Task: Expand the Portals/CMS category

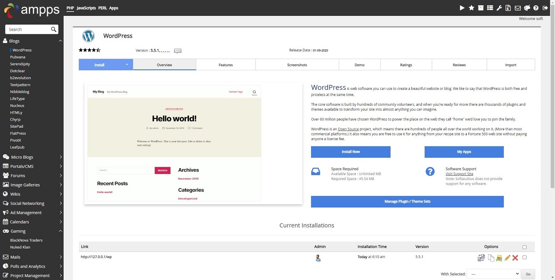Action: tap(32, 166)
